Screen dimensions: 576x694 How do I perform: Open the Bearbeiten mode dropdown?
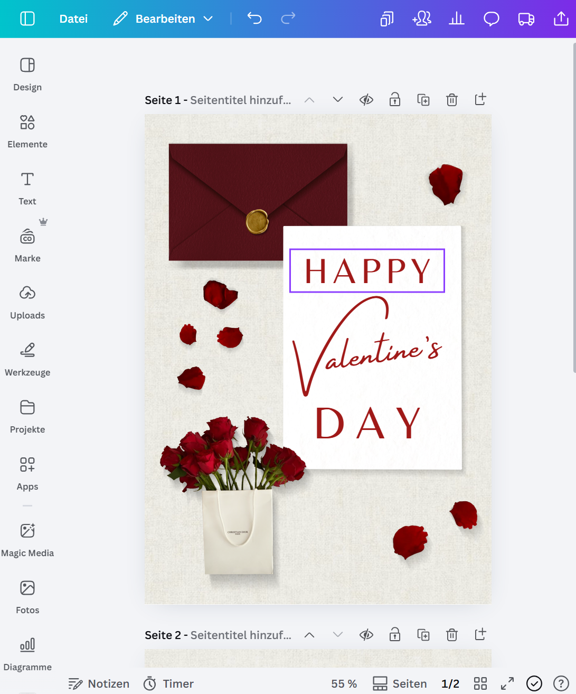pyautogui.click(x=163, y=19)
